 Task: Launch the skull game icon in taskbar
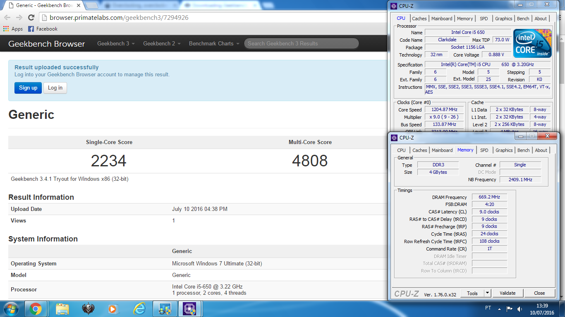[x=88, y=308]
